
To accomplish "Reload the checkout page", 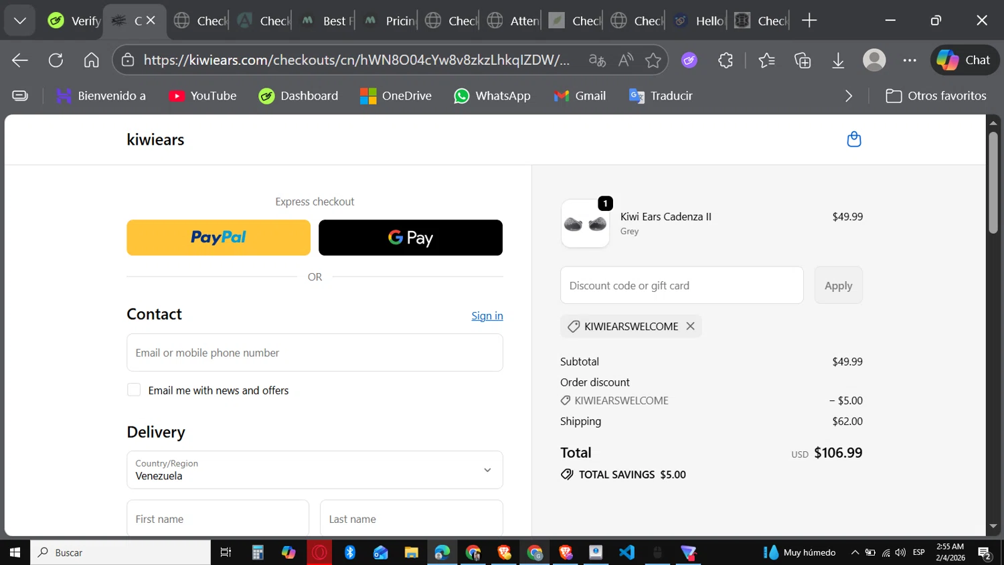I will tap(56, 60).
